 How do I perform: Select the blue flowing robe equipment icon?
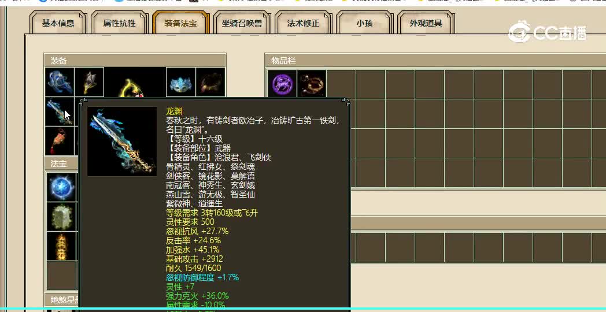click(x=60, y=82)
